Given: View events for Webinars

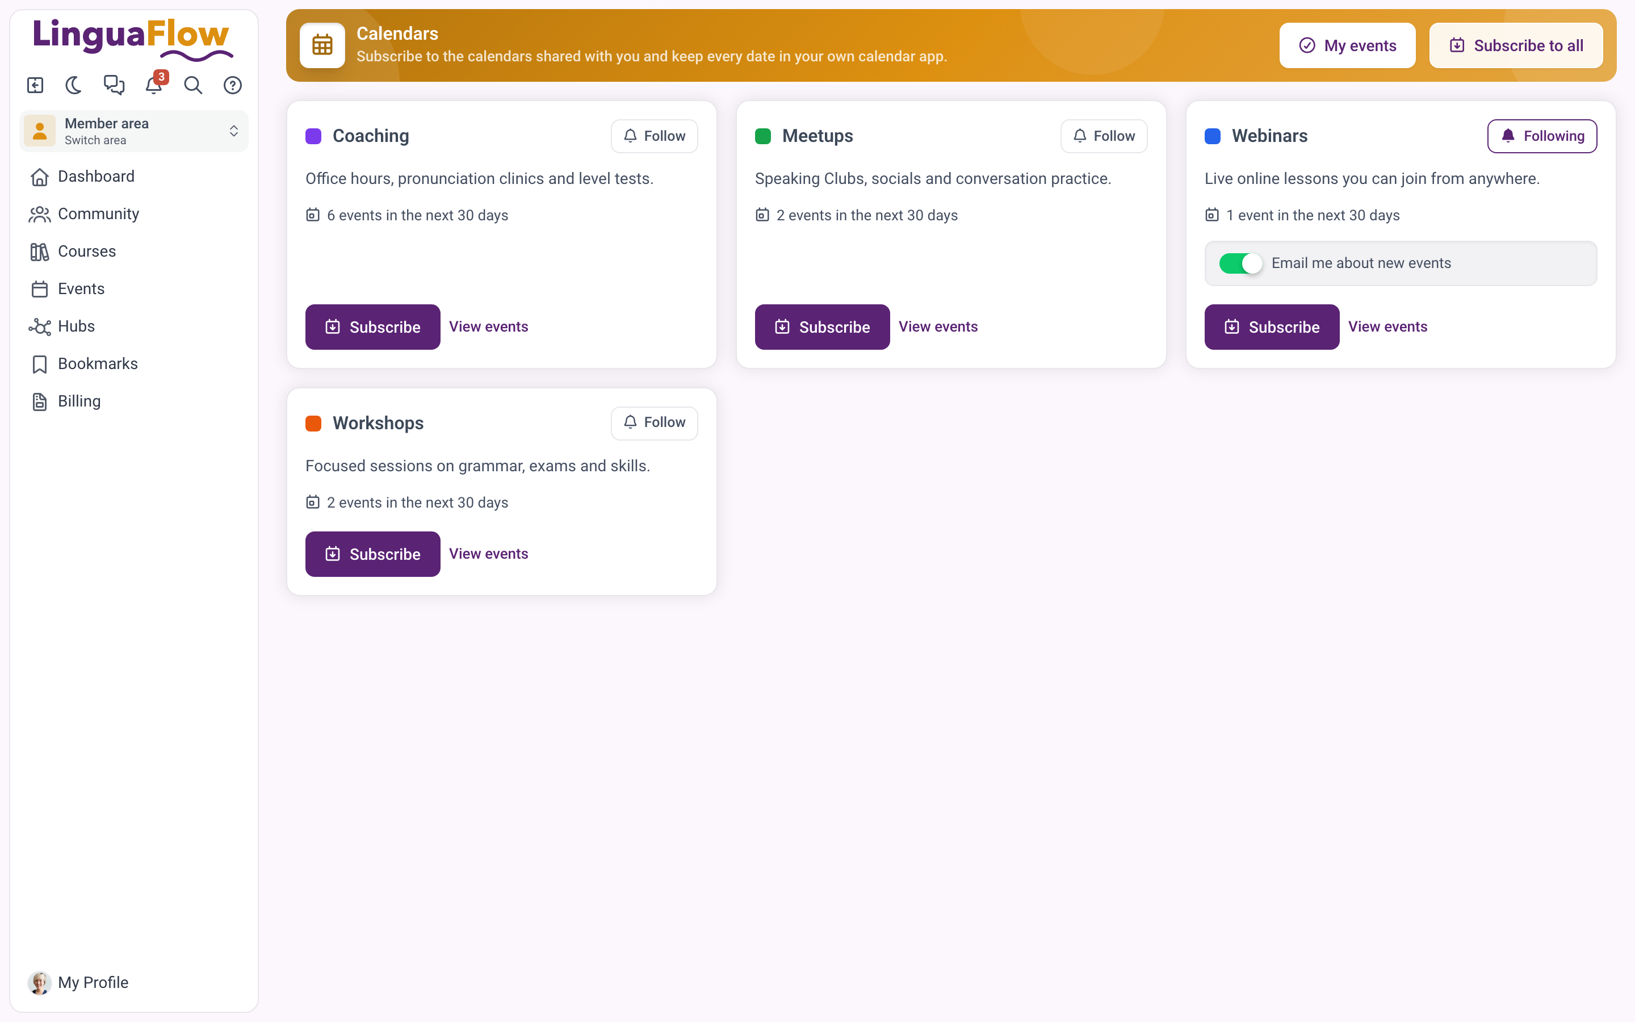Looking at the screenshot, I should point(1387,327).
